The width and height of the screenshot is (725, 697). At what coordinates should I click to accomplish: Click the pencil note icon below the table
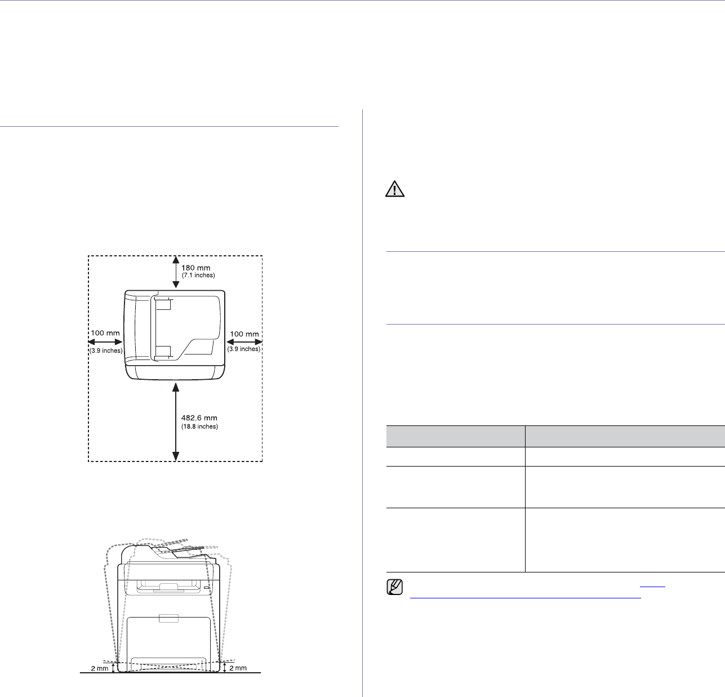click(395, 588)
